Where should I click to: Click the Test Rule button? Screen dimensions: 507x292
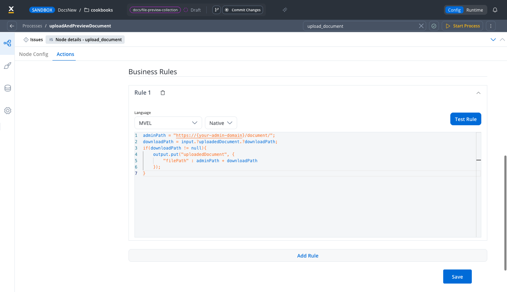[x=466, y=119]
